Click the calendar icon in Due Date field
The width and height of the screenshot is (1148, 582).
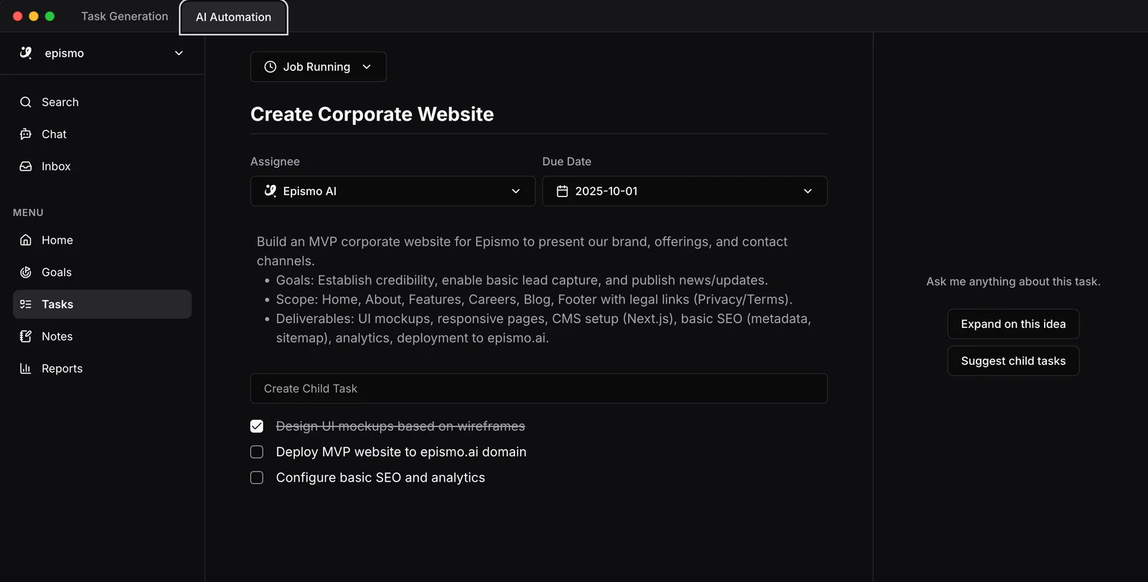[x=563, y=192]
